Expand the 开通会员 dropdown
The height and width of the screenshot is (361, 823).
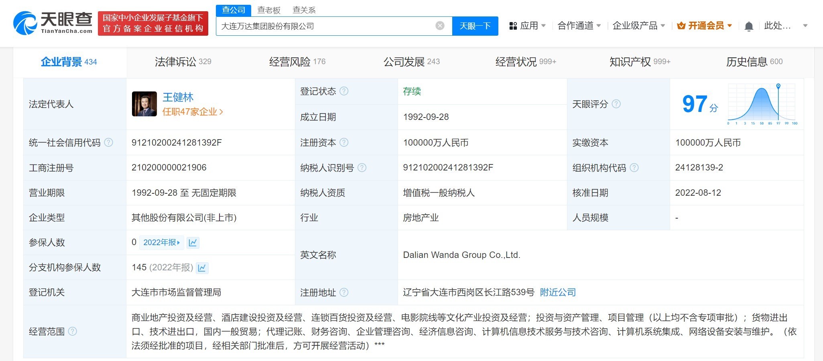730,26
